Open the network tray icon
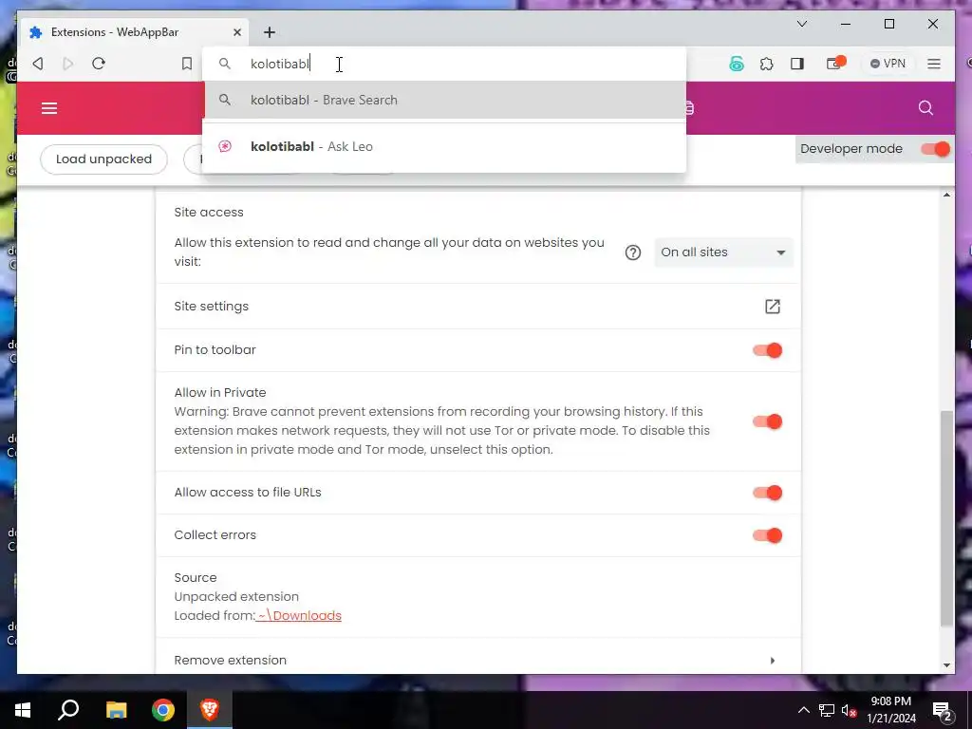The height and width of the screenshot is (729, 972). point(827,711)
